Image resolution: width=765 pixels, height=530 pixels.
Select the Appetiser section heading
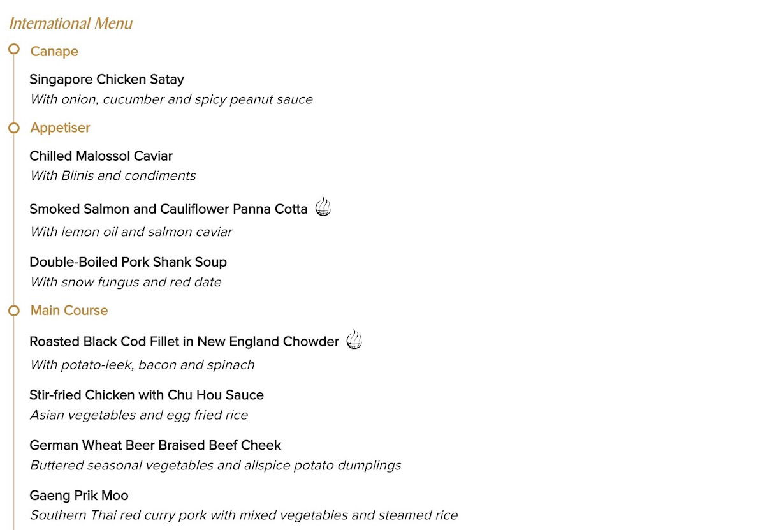click(60, 128)
